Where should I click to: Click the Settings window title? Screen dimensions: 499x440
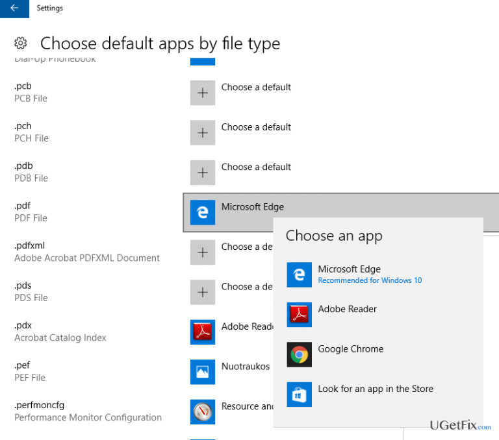(x=49, y=8)
